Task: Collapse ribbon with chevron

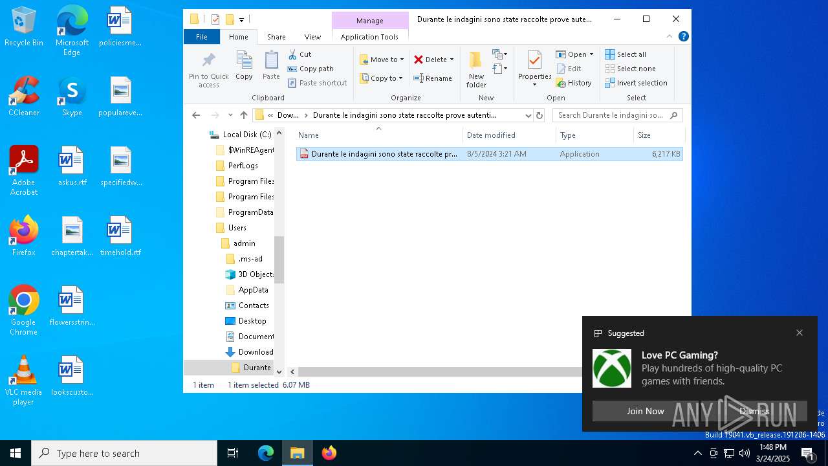Action: coord(670,36)
